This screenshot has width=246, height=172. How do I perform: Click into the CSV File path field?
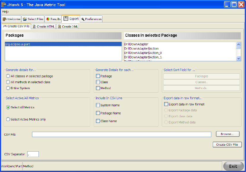tap(122, 134)
